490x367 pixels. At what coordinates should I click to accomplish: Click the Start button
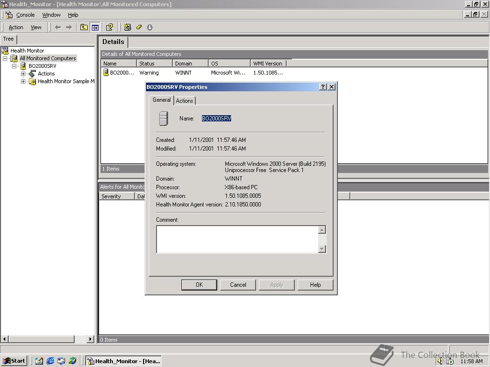(14, 361)
